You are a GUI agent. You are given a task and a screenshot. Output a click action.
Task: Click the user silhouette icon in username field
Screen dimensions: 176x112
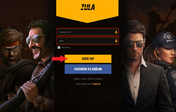(116, 32)
